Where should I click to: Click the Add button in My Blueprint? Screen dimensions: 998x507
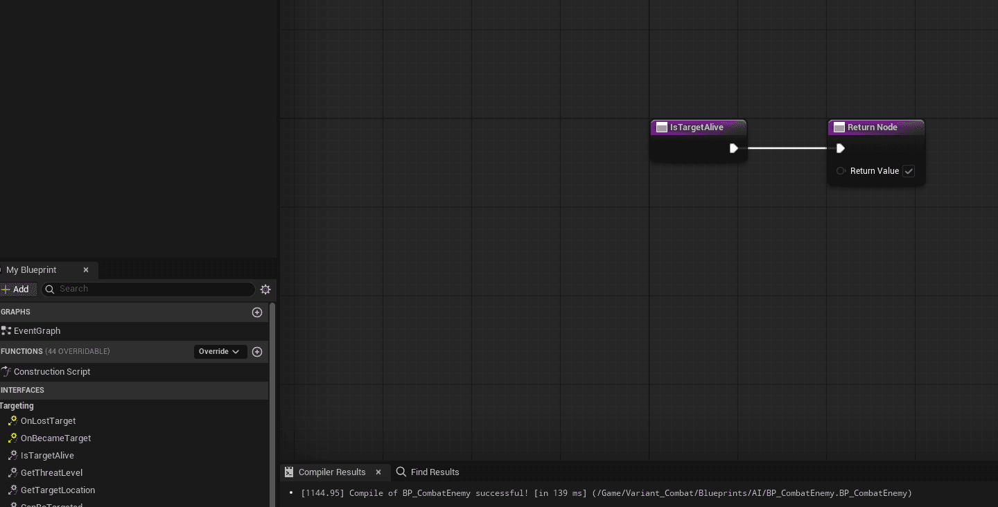click(19, 289)
